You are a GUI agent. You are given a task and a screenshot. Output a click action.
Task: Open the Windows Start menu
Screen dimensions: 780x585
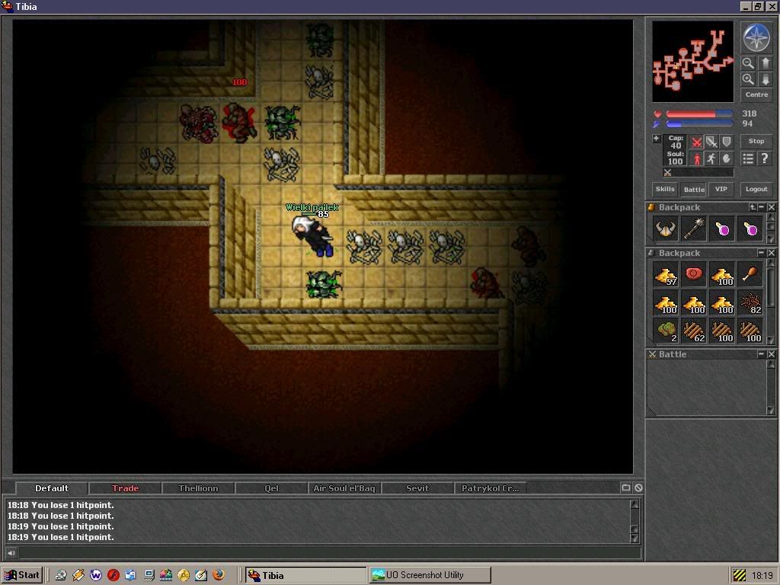[22, 574]
